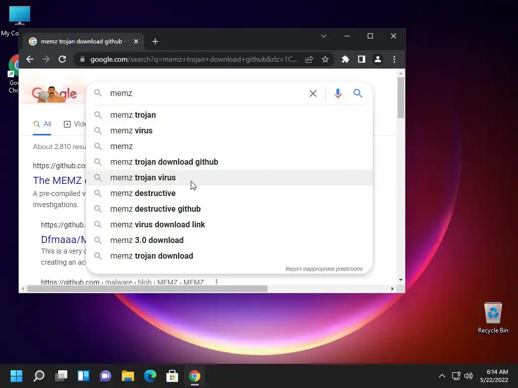Click the Chrome taskbar icon
Viewport: 518px width, 388px height.
[x=195, y=376]
